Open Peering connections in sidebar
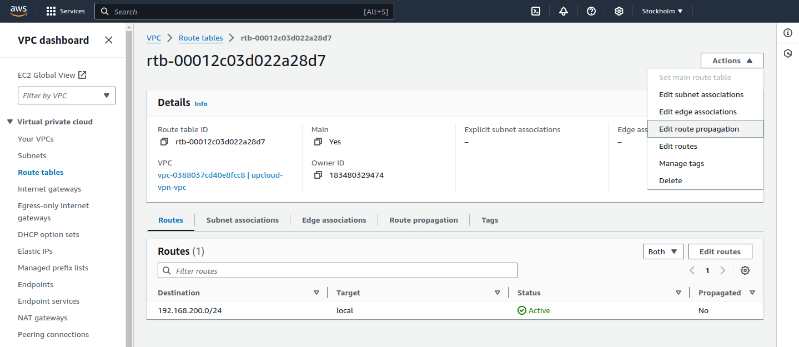This screenshot has height=347, width=799. pos(53,334)
